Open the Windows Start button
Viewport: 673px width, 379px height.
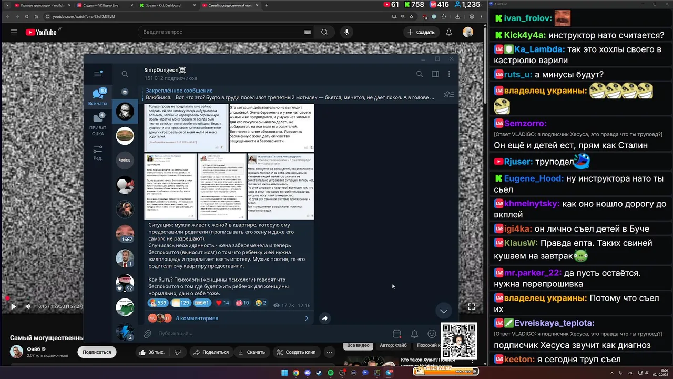284,373
